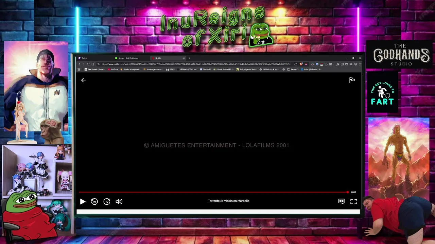This screenshot has width=435, height=244.
Task: Rewind the video 10 seconds
Action: [94, 201]
